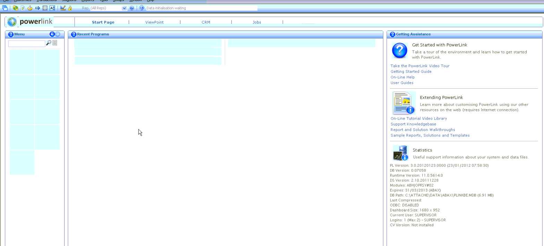Open Sample Reports, Solutions and Templates link
Screen dimensions: 544x246
click(x=430, y=135)
